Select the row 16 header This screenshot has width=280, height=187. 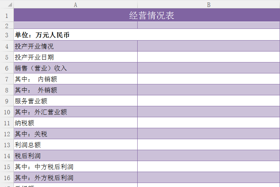click(x=7, y=178)
